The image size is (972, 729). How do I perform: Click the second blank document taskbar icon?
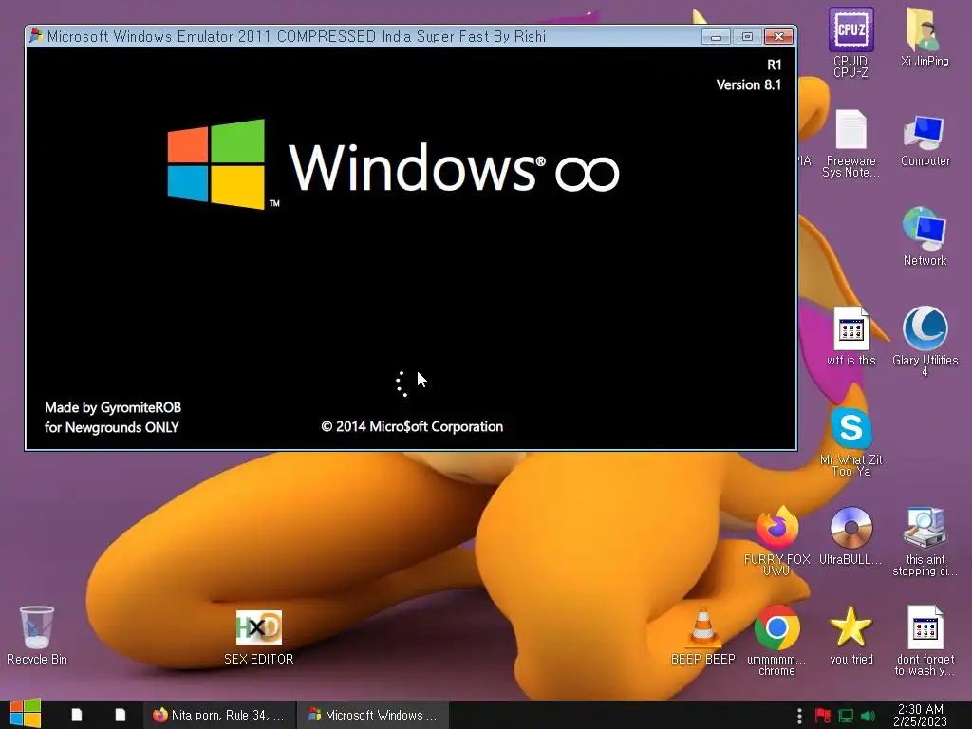coord(121,715)
